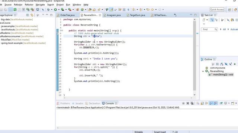Click the New Java Class green icon
This screenshot has width=238, height=133.
82,10
